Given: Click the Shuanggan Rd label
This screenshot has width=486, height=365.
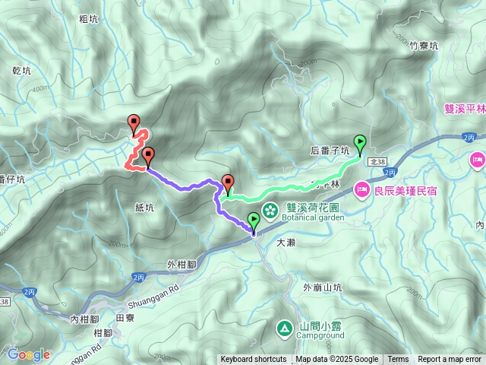Looking at the screenshot, I should (x=153, y=297).
